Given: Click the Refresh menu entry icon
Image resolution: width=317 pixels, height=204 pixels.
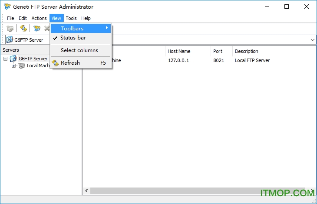Looking at the screenshot, I should 55,63.
